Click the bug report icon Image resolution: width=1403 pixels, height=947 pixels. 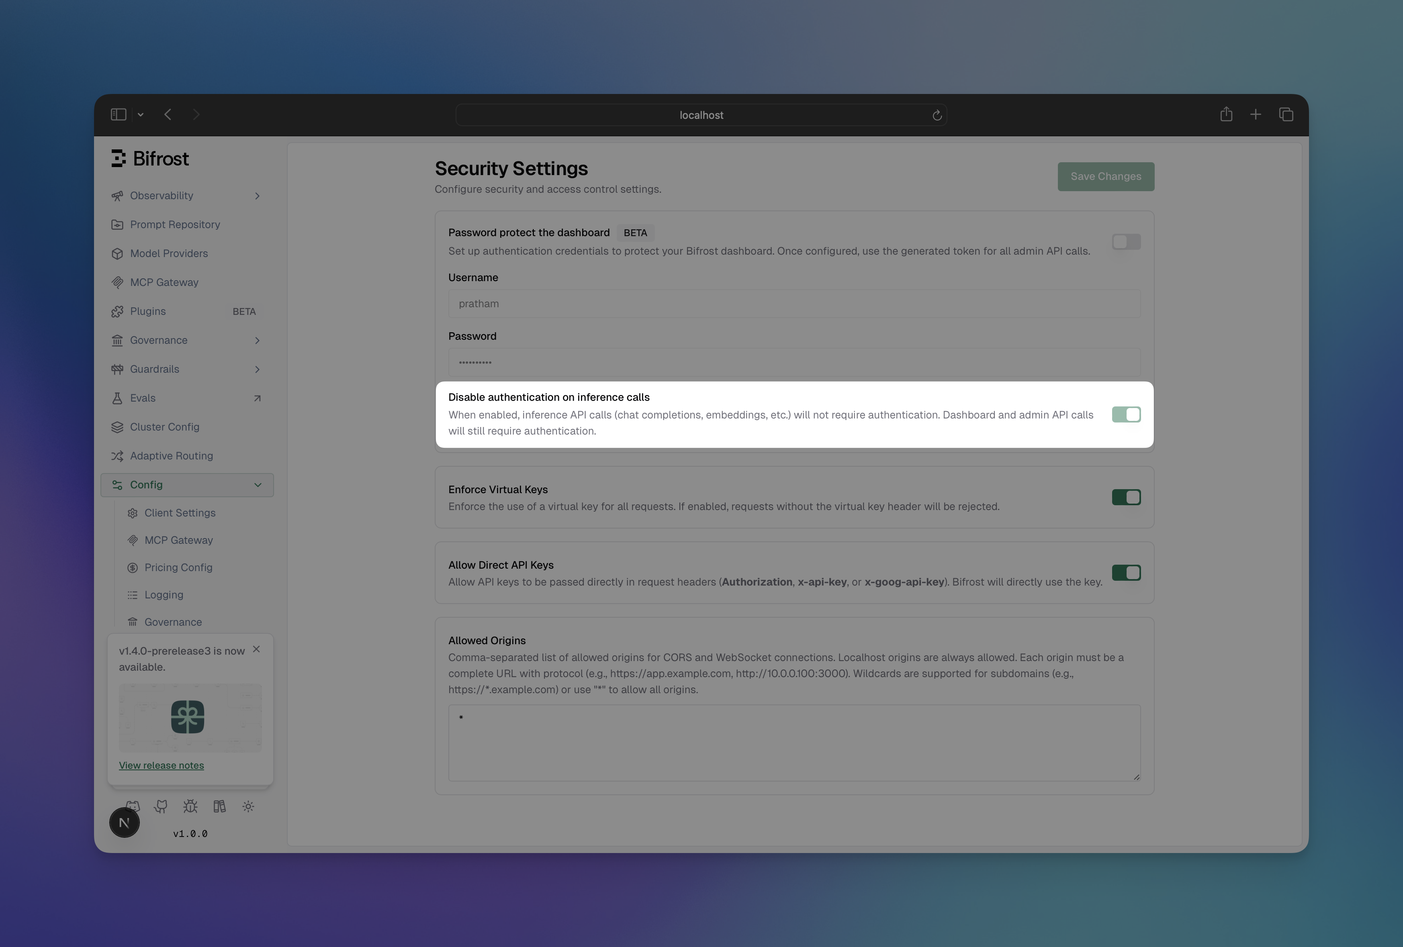(x=190, y=806)
